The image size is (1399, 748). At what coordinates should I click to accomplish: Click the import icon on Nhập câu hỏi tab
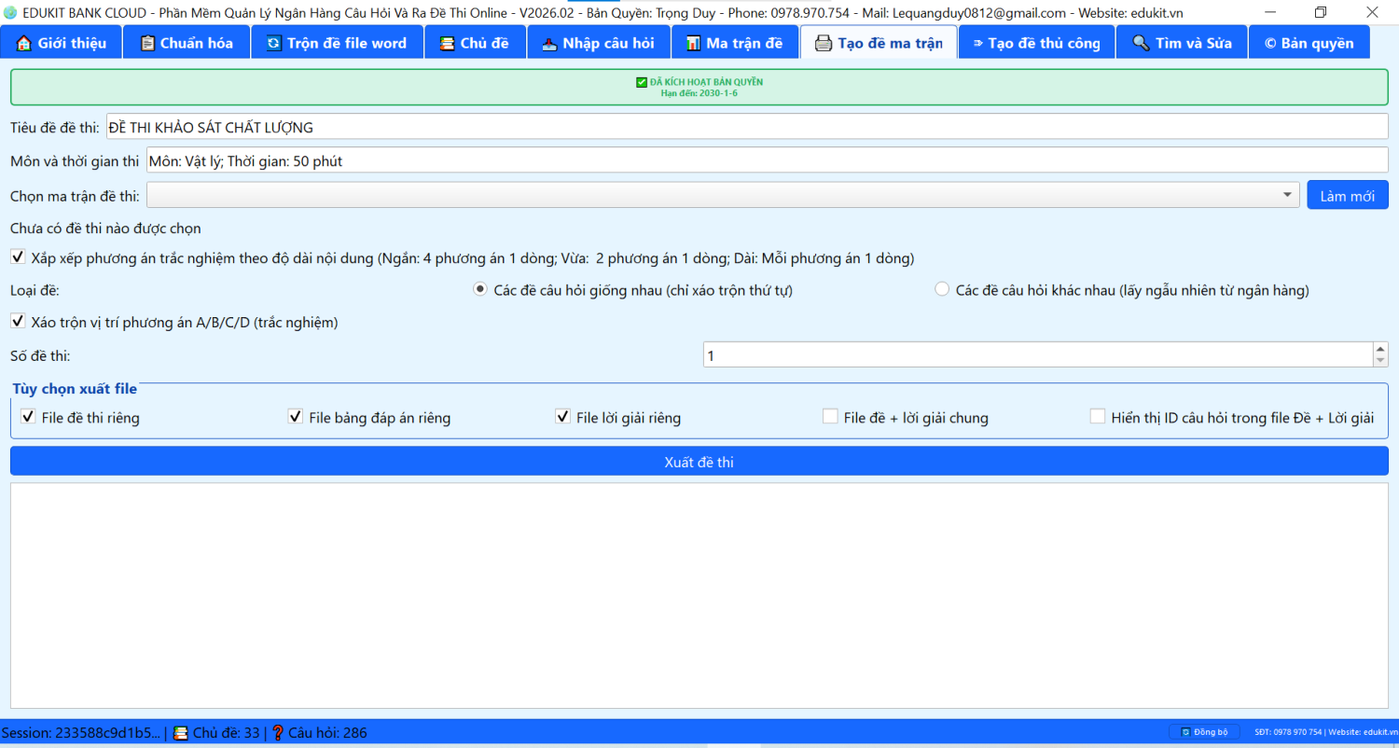tap(549, 44)
